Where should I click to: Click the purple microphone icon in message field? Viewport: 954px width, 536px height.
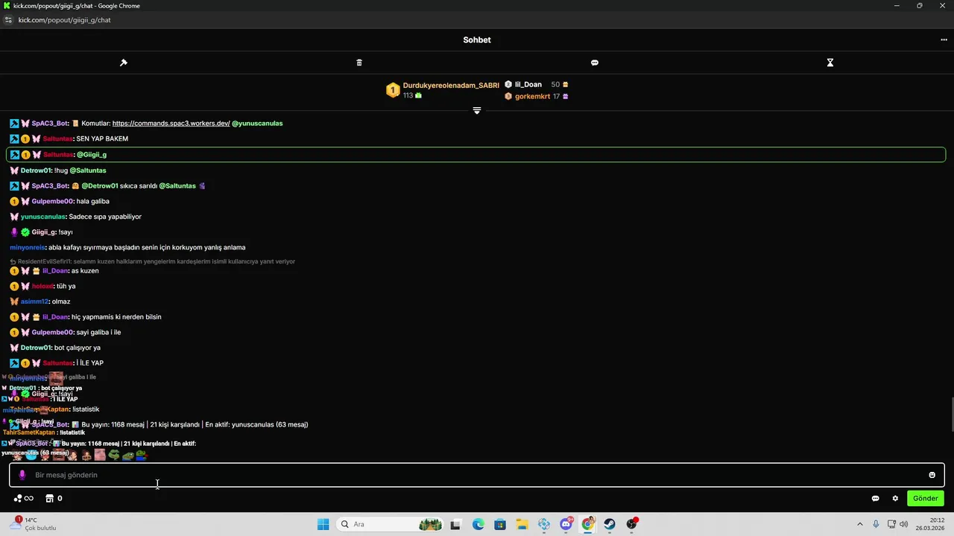[22, 475]
